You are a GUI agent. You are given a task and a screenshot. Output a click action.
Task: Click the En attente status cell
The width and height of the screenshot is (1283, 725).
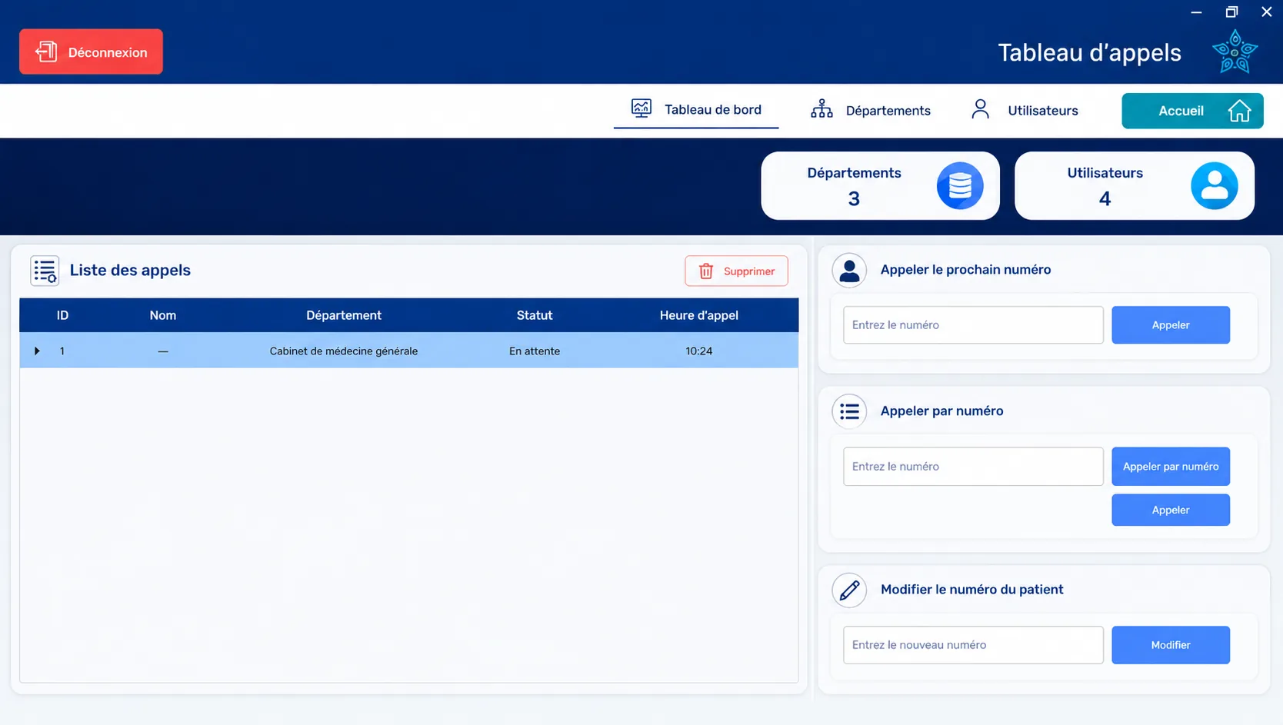[x=535, y=351]
